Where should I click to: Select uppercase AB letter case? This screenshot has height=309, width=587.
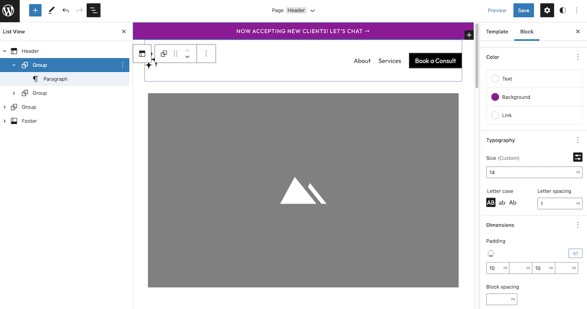491,202
